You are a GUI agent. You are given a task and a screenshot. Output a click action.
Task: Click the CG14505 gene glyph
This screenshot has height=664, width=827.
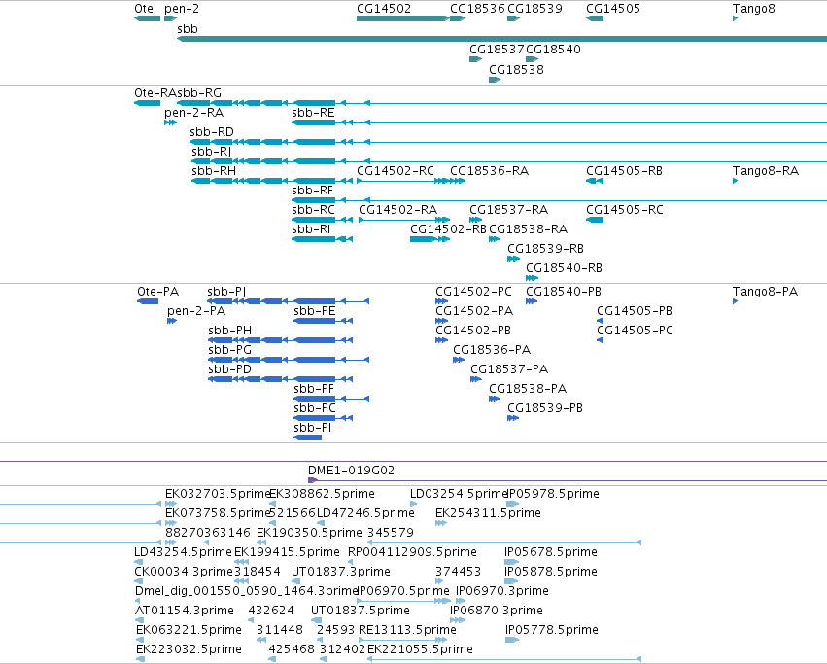(x=595, y=18)
